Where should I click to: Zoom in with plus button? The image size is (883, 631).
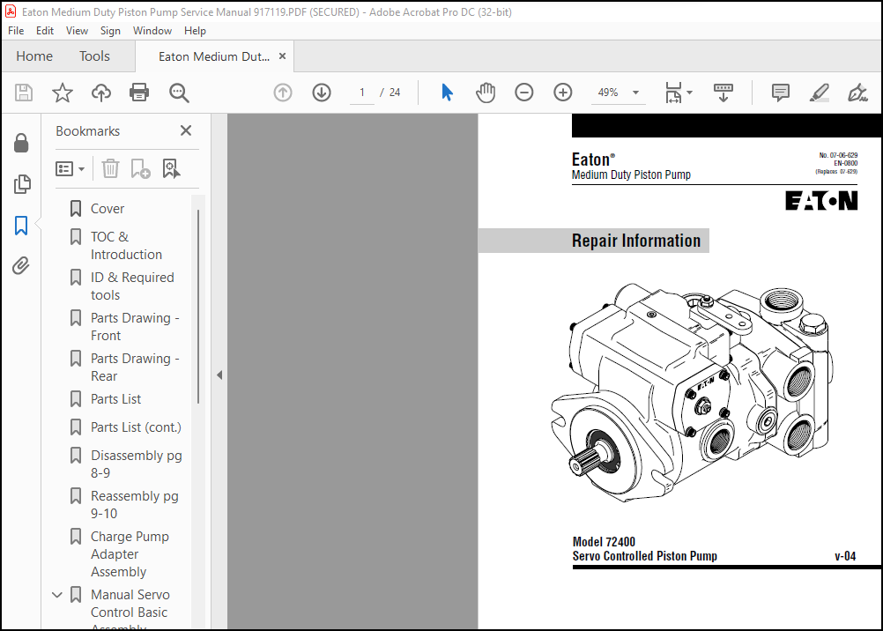click(x=562, y=93)
